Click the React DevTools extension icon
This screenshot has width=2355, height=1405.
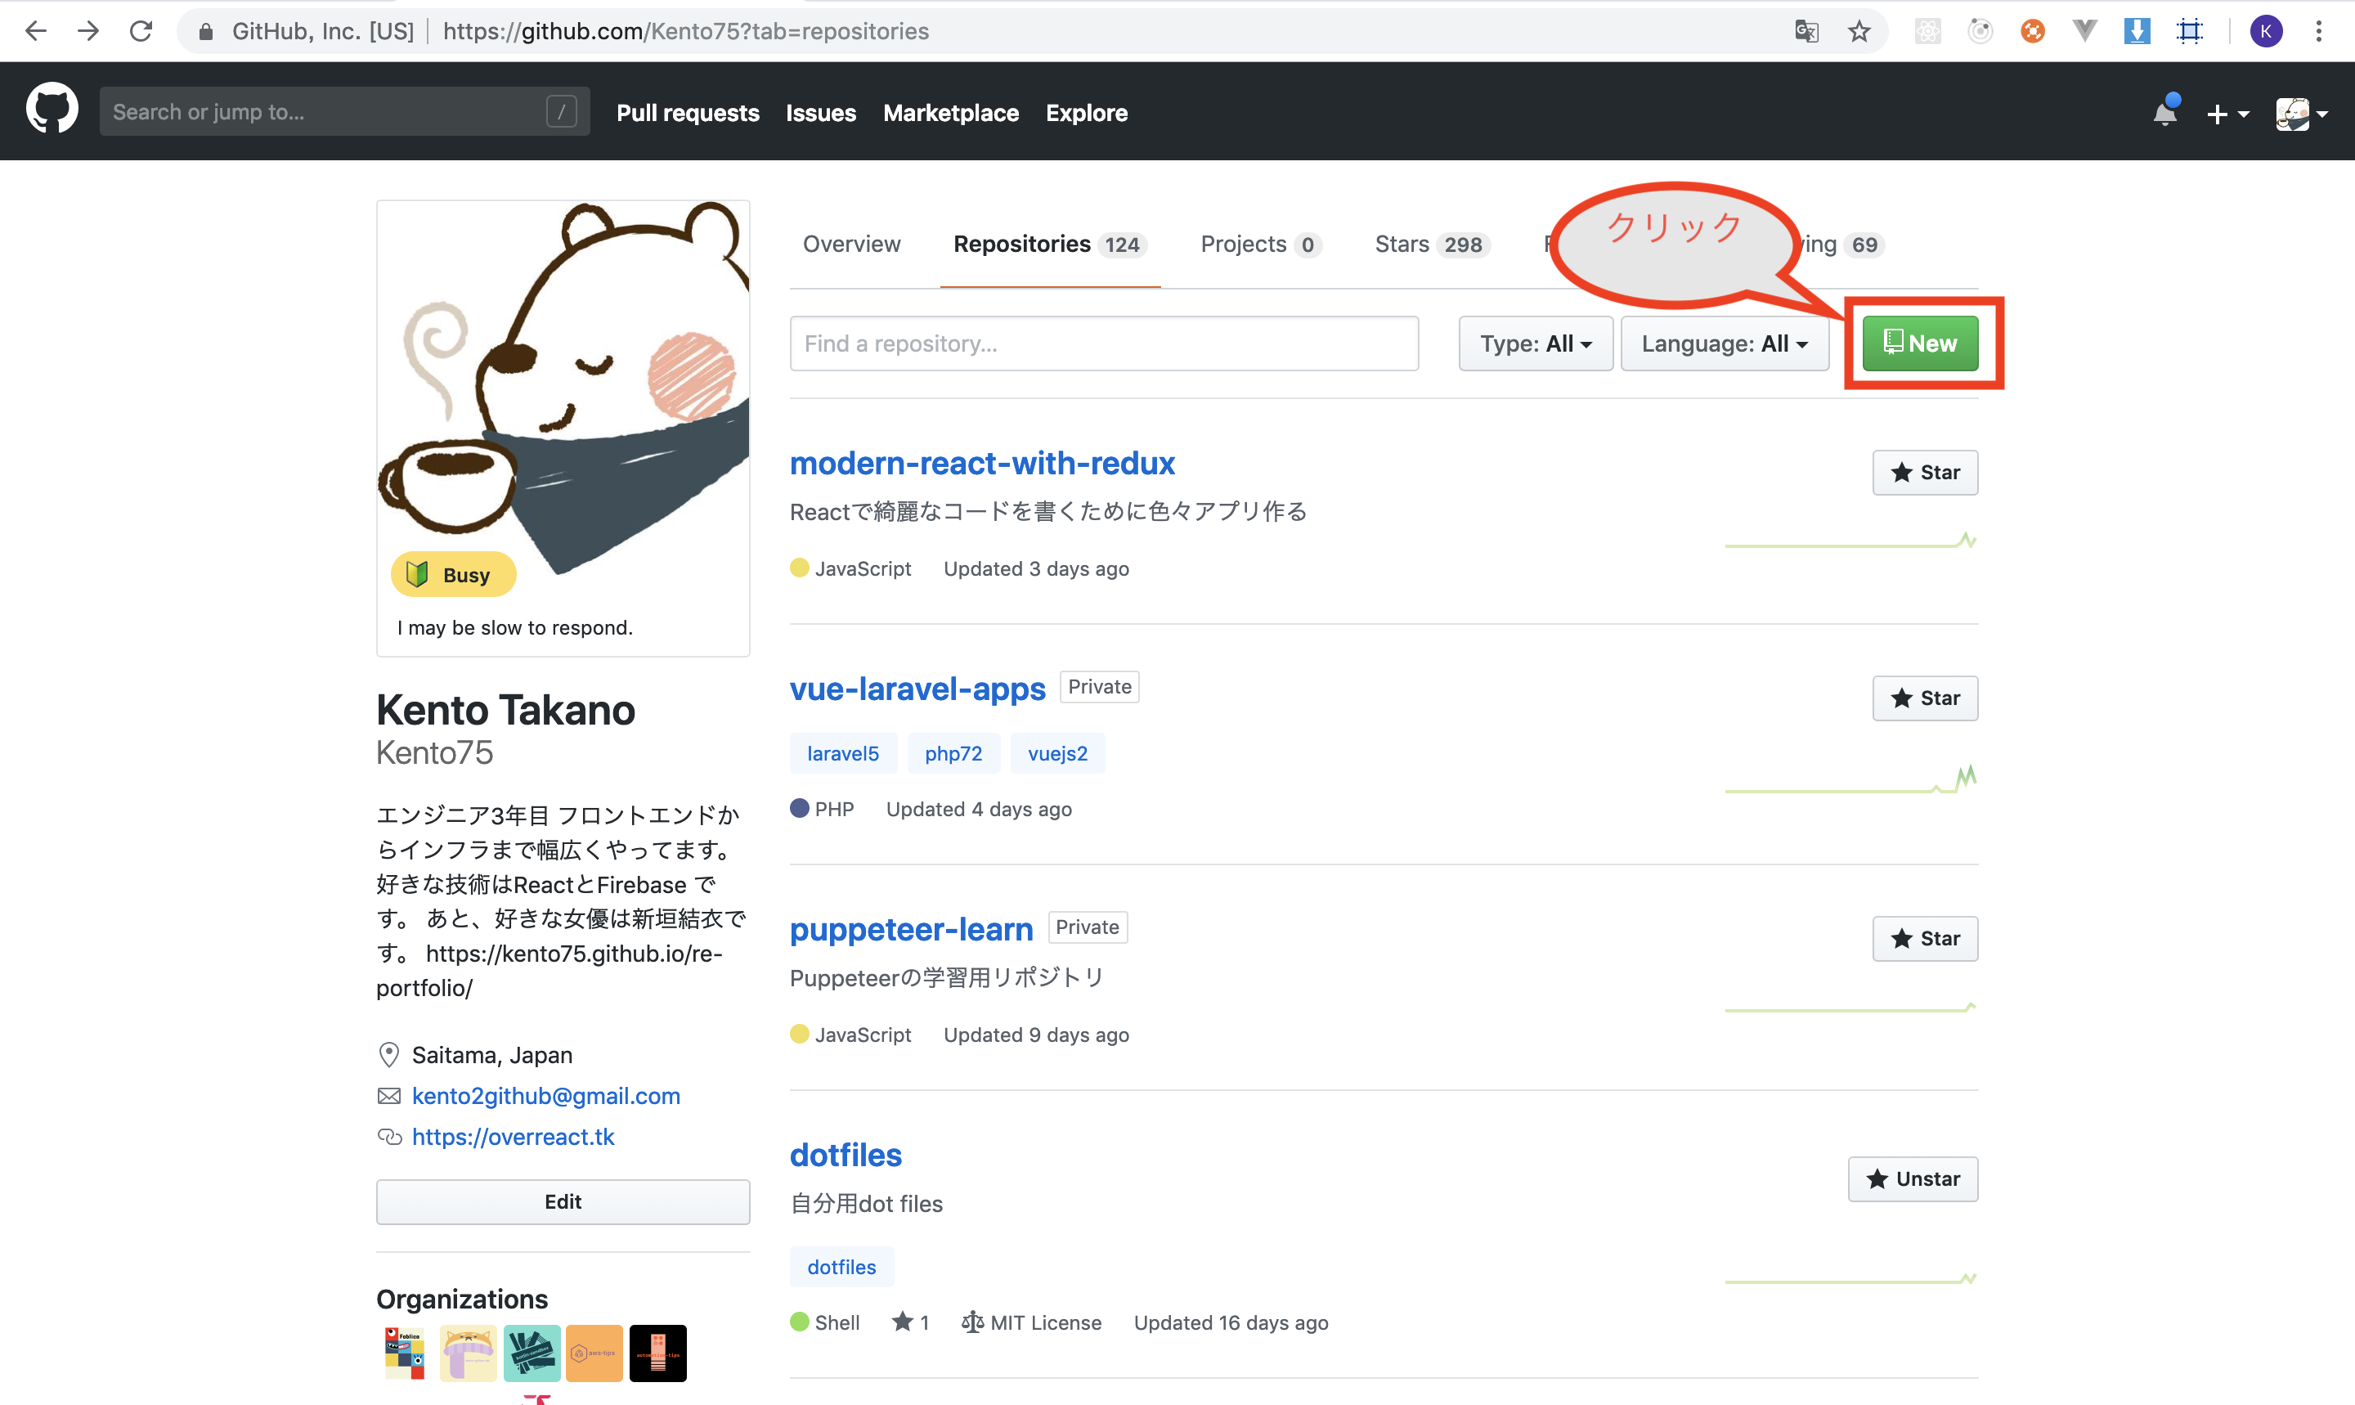click(x=1928, y=31)
